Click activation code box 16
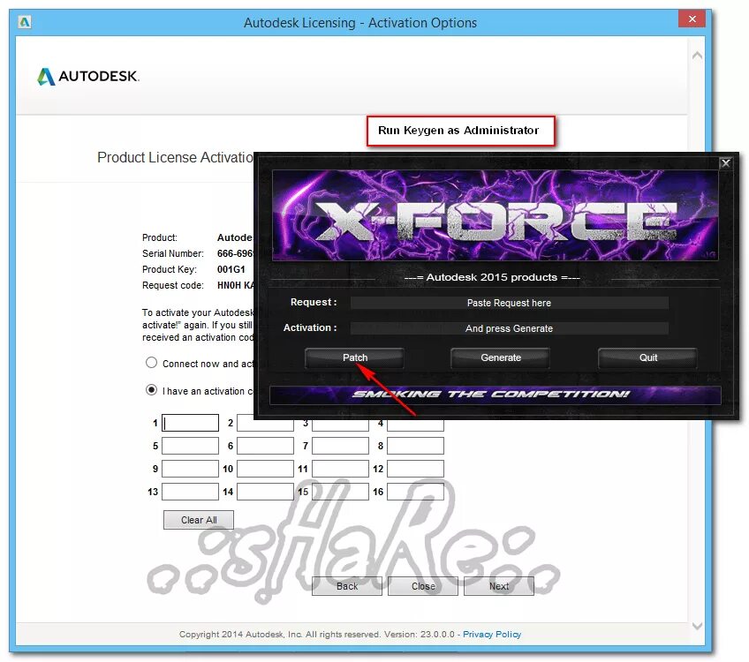This screenshot has width=749, height=662. click(x=415, y=492)
